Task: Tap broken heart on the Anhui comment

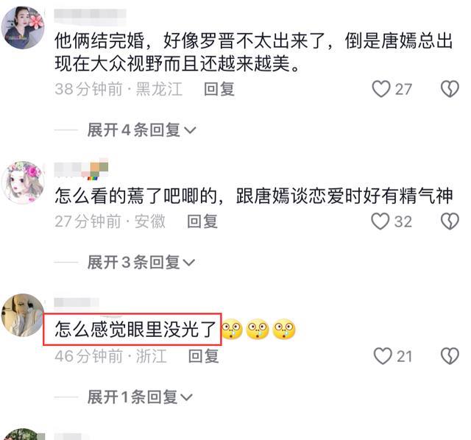Action: pos(450,221)
